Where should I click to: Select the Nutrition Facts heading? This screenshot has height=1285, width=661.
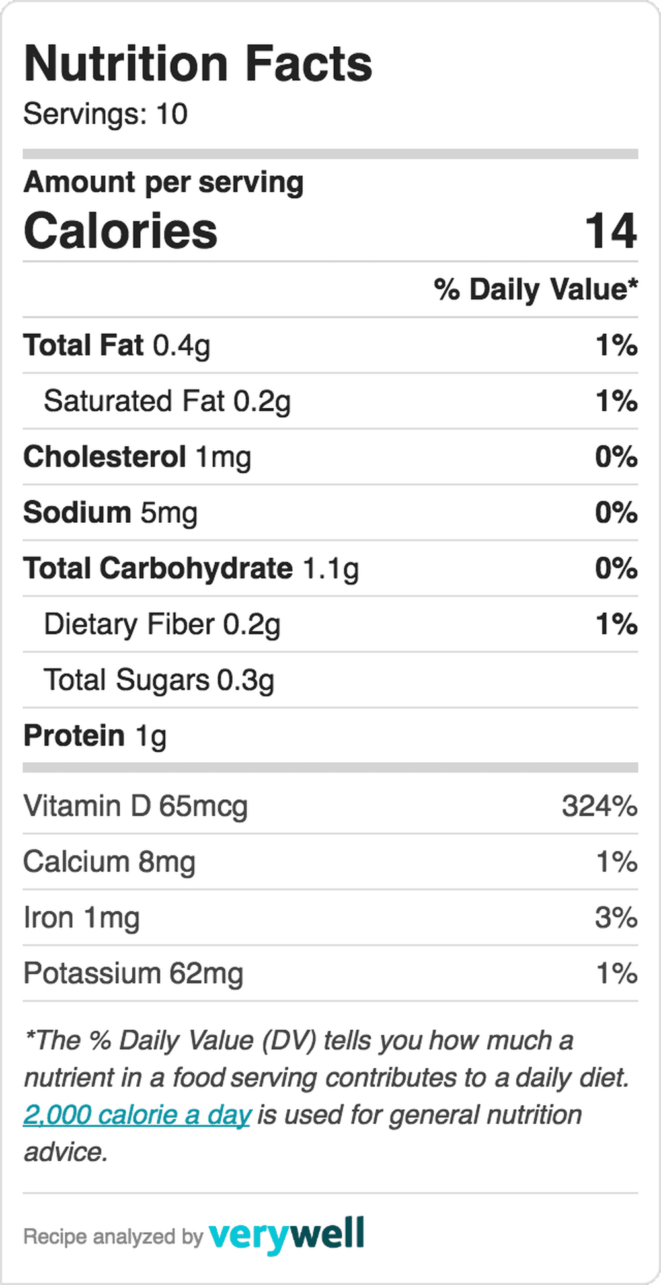click(198, 63)
